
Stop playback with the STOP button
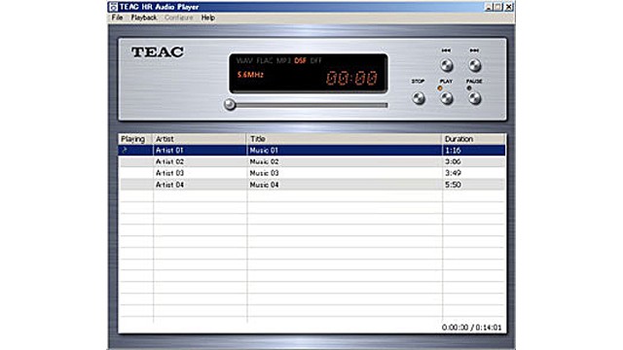point(418,98)
